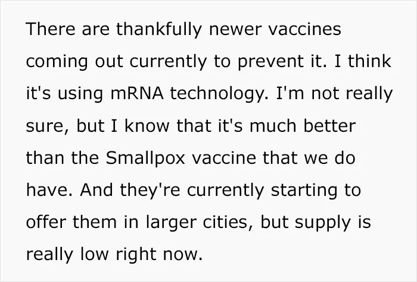Click the word "better" in fourth line
This screenshot has height=282, width=417.
tap(329, 126)
